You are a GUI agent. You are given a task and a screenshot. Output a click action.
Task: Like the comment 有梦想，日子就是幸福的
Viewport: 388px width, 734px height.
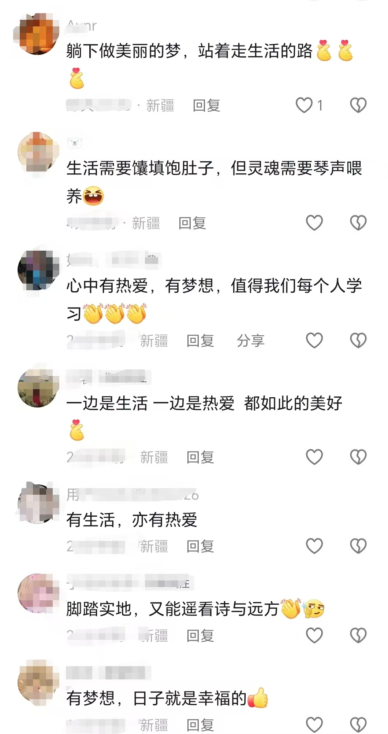(314, 725)
